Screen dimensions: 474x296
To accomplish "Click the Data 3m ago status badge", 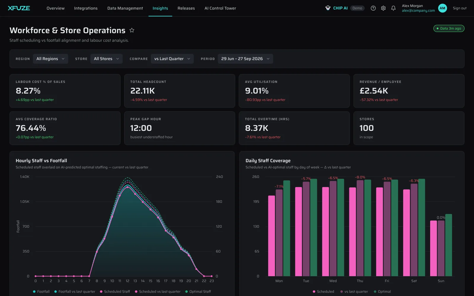I will (x=449, y=28).
